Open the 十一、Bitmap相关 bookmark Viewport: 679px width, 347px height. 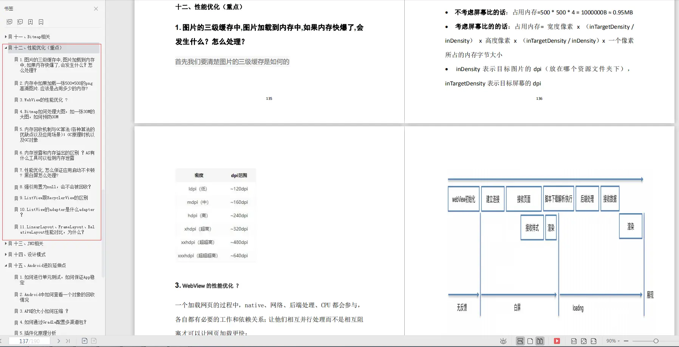pos(32,37)
